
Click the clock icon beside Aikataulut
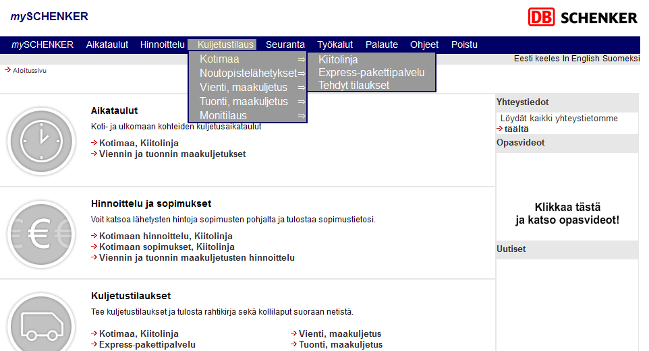coord(41,141)
